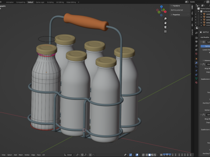Open the Vertex menu in viewport header
210x157 pixels.
(x=27, y=155)
